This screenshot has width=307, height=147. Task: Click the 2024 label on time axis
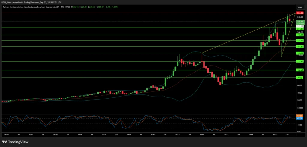251,135
